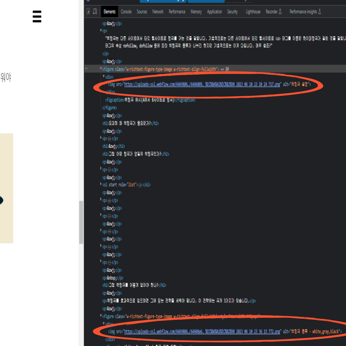Select the first figcaption element line
This screenshot has height=346, width=346.
click(x=150, y=100)
